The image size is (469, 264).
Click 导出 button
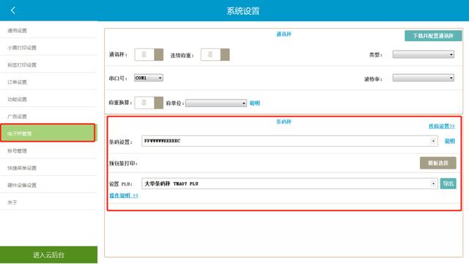point(448,183)
